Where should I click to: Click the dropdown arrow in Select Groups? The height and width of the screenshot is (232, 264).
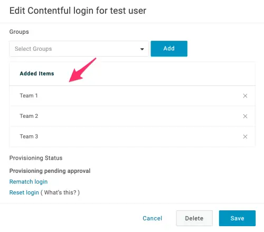(x=142, y=49)
